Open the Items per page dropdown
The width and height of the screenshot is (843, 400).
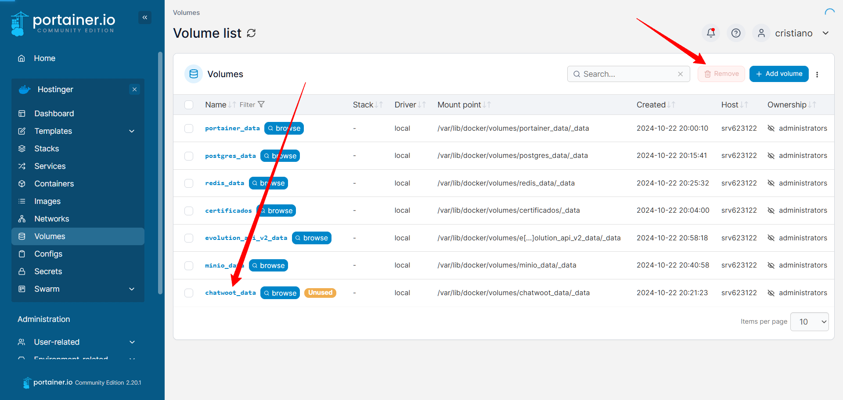pyautogui.click(x=809, y=322)
